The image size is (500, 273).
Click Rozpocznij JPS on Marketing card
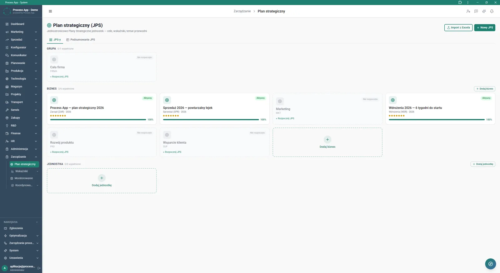[285, 118]
